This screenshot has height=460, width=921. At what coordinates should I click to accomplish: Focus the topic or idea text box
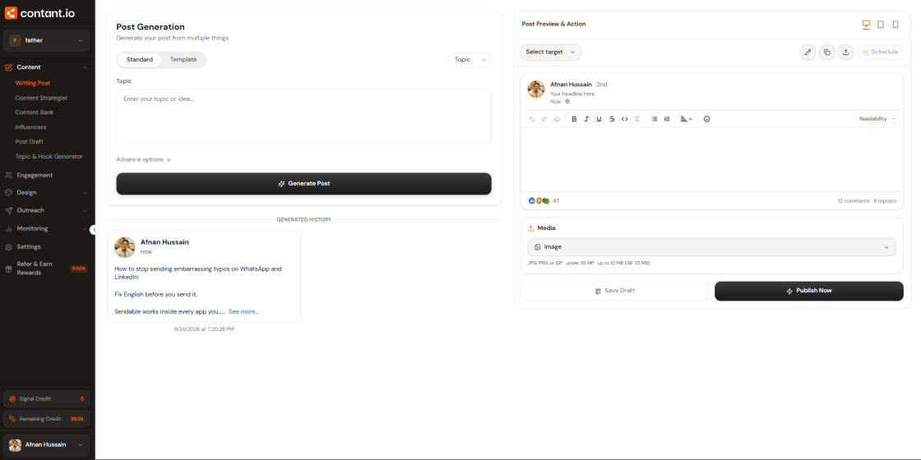[303, 116]
